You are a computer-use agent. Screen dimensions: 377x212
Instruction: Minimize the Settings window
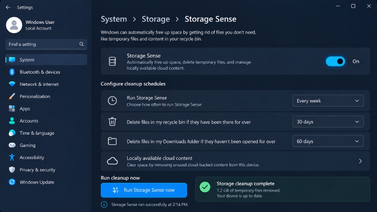coord(338,6)
